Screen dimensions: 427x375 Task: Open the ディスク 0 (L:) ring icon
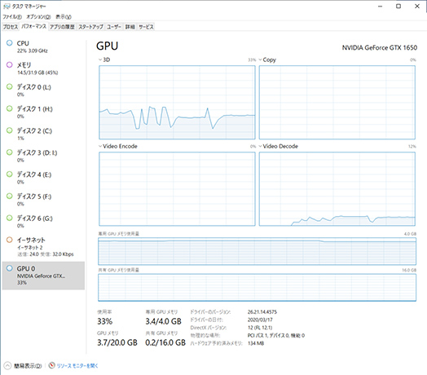point(10,86)
